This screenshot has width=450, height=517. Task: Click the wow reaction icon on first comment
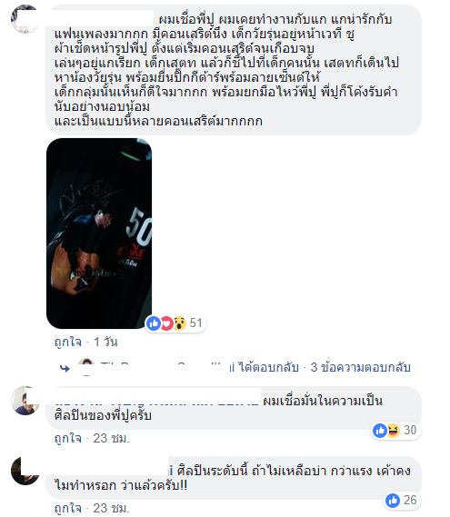pos(179,323)
